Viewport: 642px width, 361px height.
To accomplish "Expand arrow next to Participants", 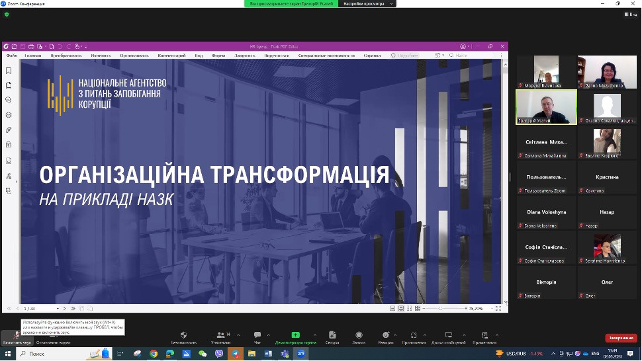I will coord(238,335).
